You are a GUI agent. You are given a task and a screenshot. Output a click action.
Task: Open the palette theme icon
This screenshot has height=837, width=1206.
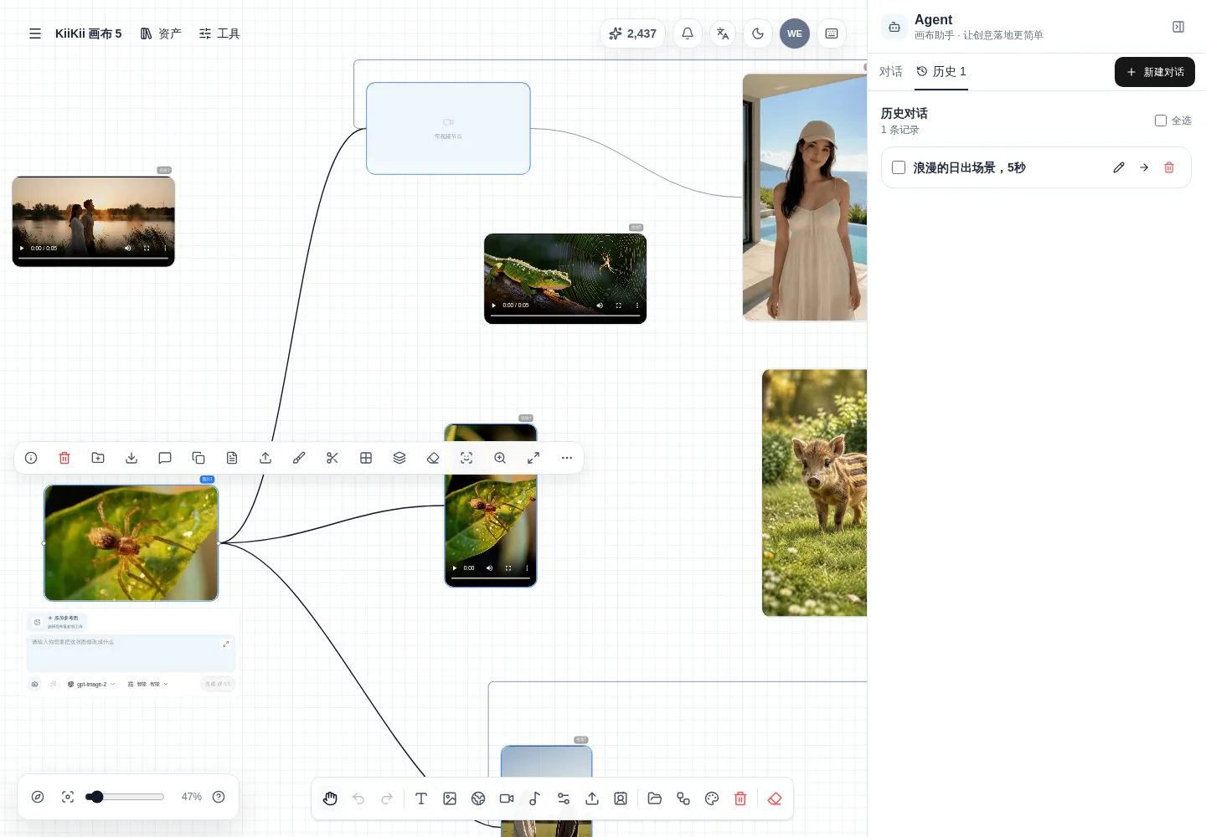(x=712, y=798)
